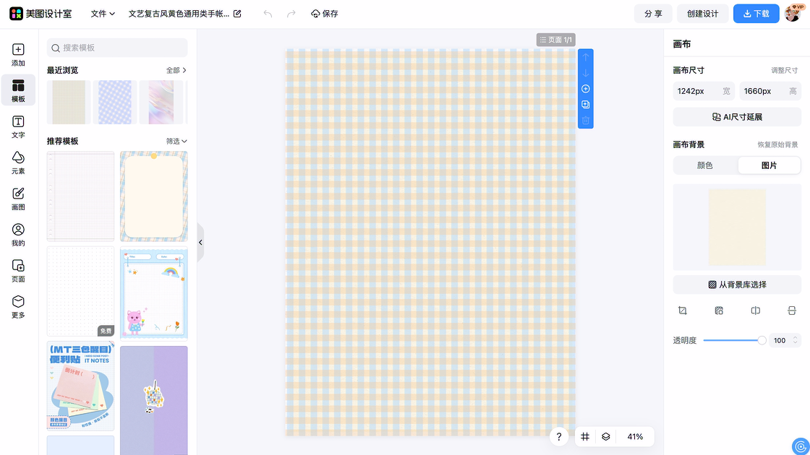Open the 模板 (Templates) tab in sidebar
Viewport: 810px width, 455px height.
click(x=18, y=90)
